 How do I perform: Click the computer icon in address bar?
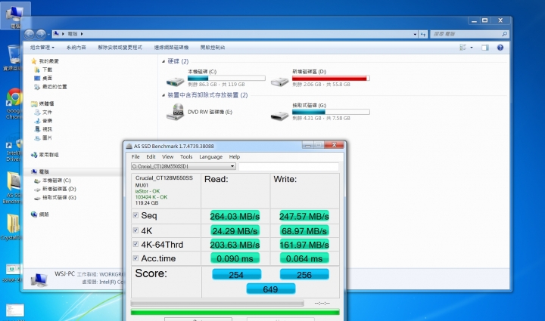click(x=56, y=34)
